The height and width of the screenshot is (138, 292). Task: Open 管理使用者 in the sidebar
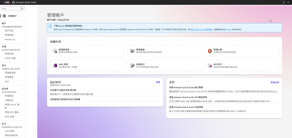(10, 73)
